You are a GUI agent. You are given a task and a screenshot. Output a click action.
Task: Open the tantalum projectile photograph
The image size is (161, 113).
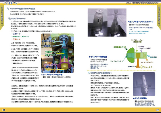(144, 84)
